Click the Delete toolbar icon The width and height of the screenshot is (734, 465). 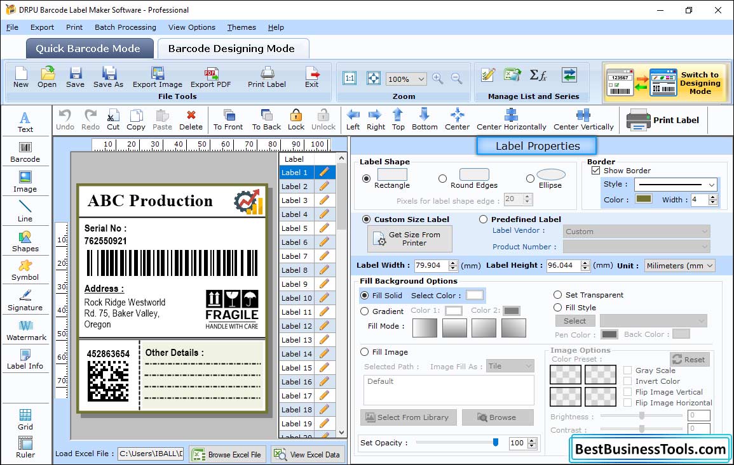click(x=191, y=120)
